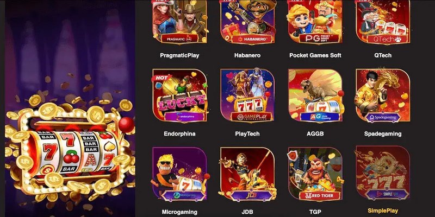Select the Habanero provider icon
The image size is (435, 217).
tap(247, 22)
